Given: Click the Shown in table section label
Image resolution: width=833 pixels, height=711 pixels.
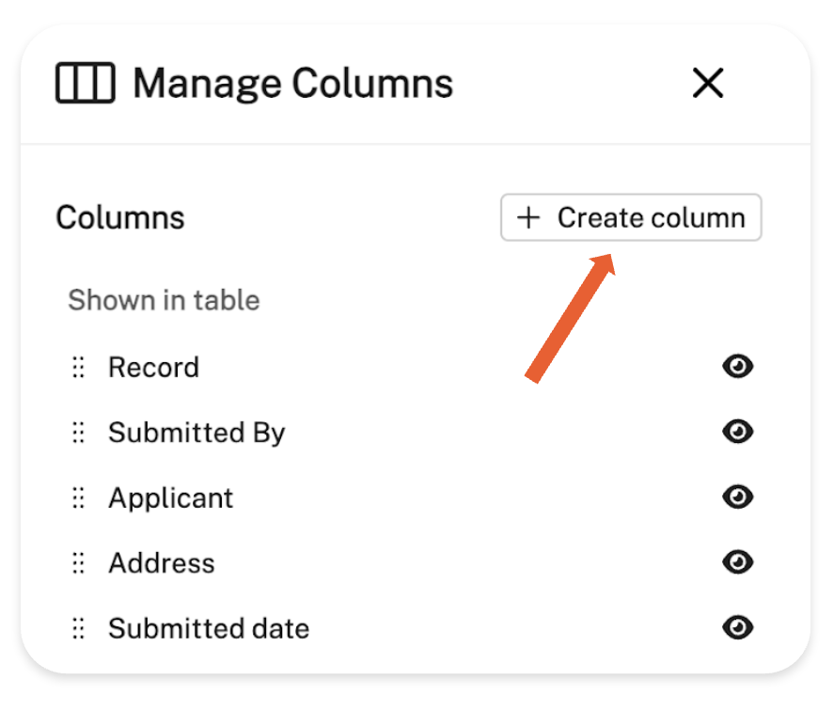Looking at the screenshot, I should [x=164, y=301].
